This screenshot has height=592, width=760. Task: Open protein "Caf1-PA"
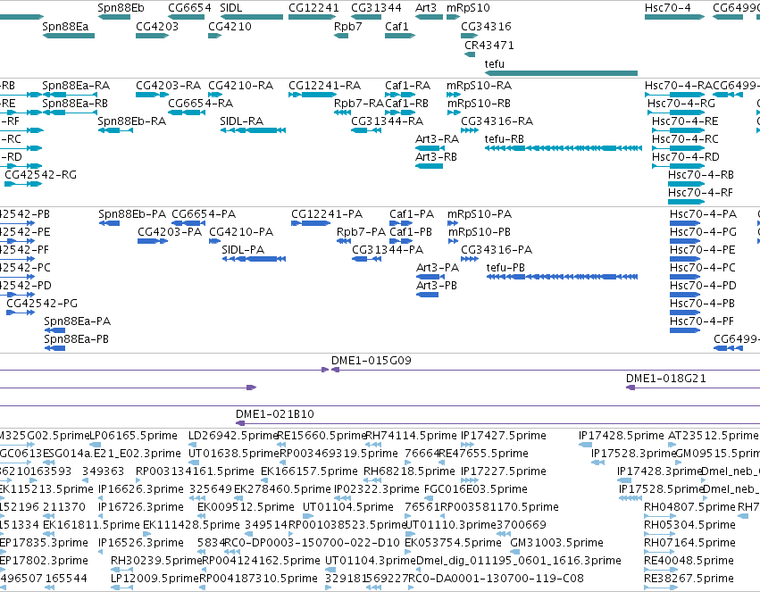[412, 214]
